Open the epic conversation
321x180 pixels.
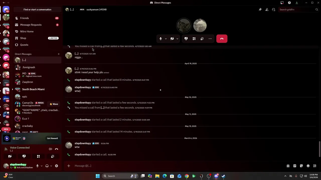pos(37,96)
